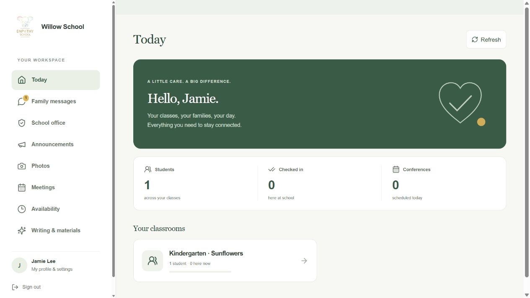Click the Students people icon
This screenshot has height=298, width=530.
pos(147,170)
